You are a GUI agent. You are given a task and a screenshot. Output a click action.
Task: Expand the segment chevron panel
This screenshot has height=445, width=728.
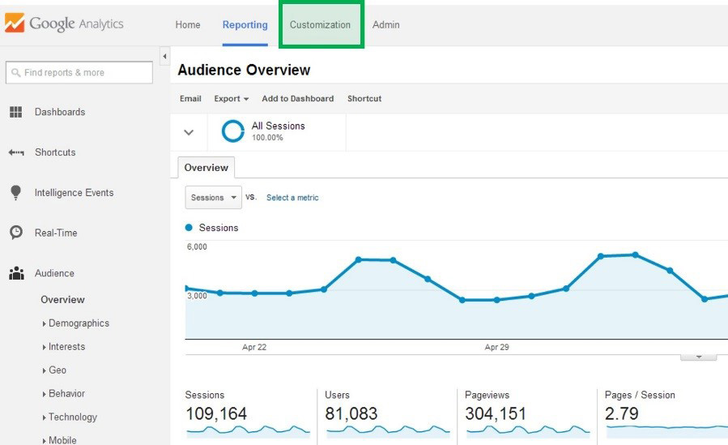tap(189, 132)
